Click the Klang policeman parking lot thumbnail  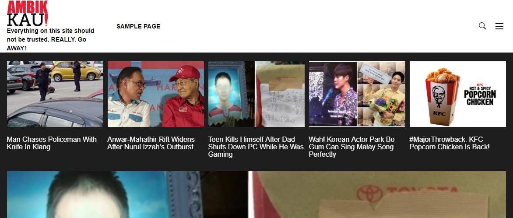tap(55, 94)
